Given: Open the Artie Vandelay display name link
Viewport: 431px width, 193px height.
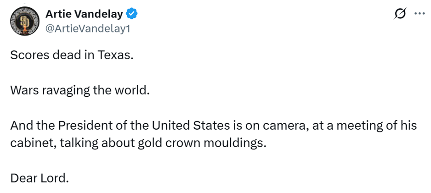Looking at the screenshot, I should [x=84, y=14].
